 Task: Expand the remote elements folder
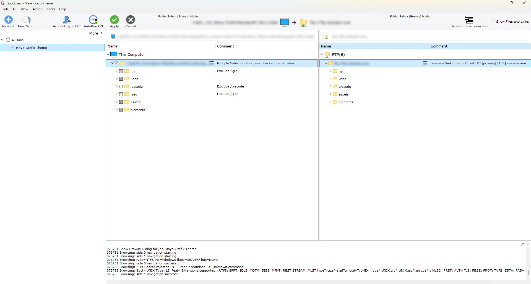point(330,102)
